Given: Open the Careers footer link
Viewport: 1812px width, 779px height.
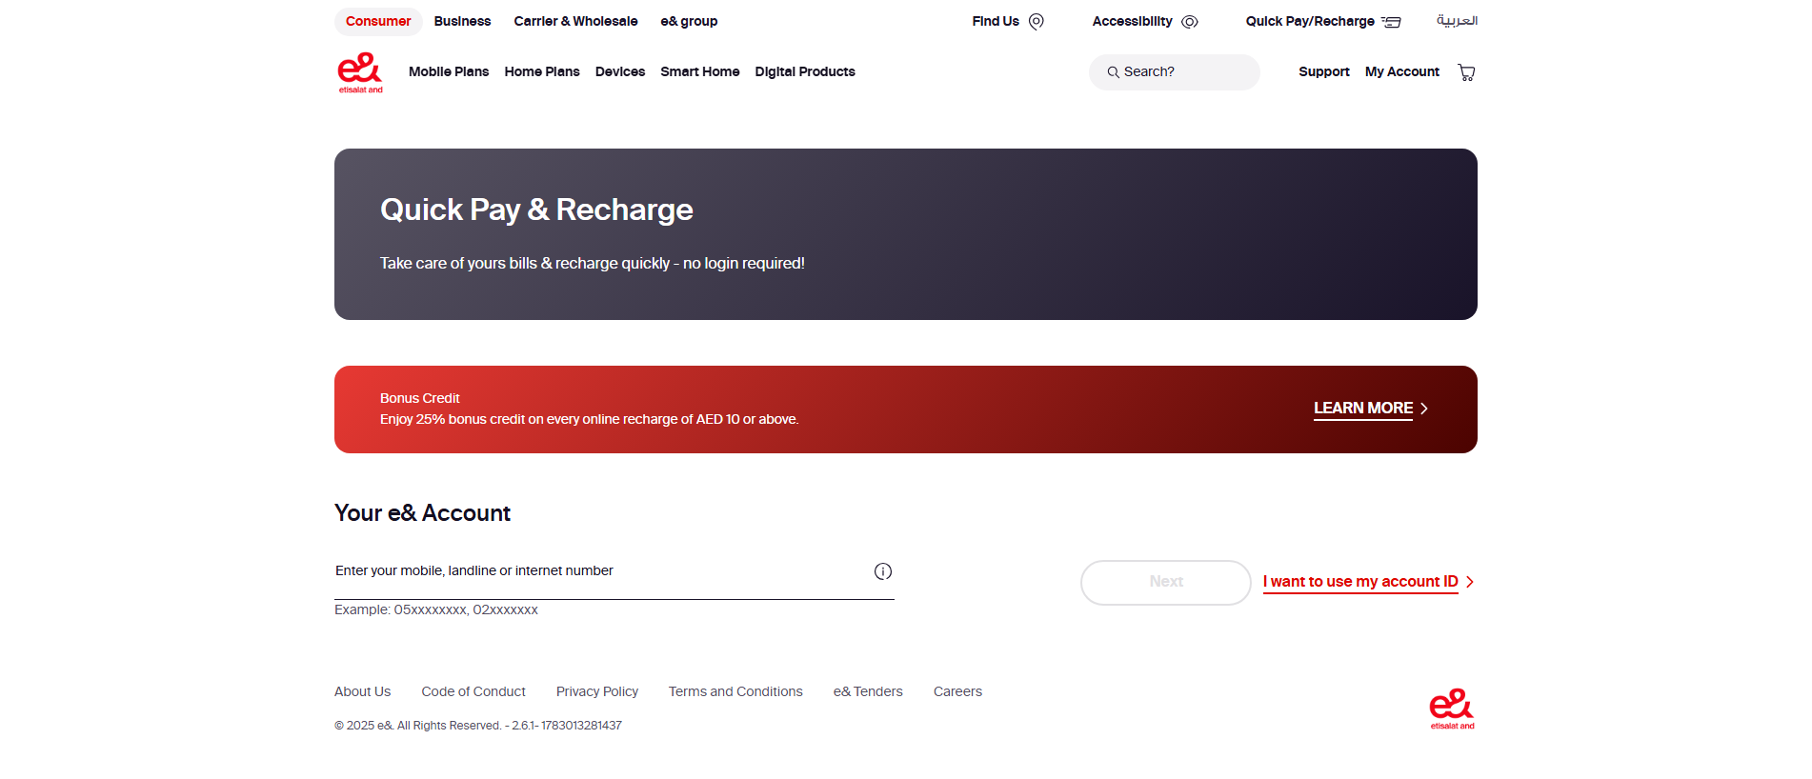Looking at the screenshot, I should [957, 691].
